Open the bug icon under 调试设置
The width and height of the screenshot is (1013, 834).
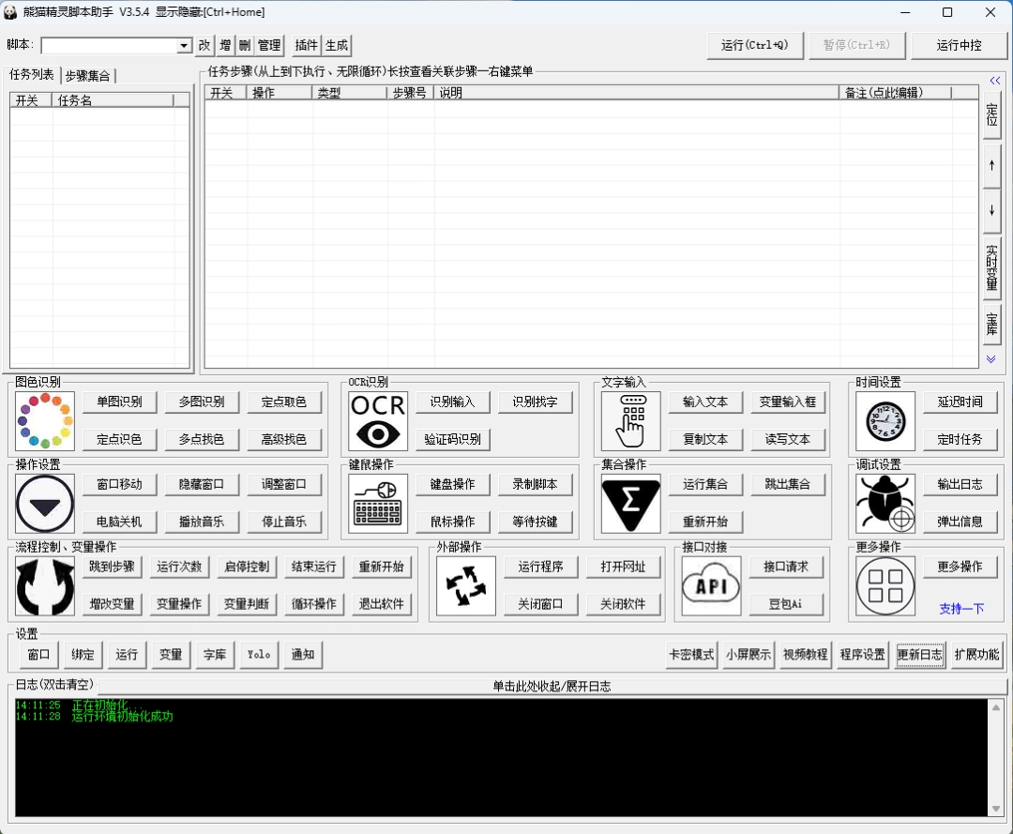coord(884,504)
